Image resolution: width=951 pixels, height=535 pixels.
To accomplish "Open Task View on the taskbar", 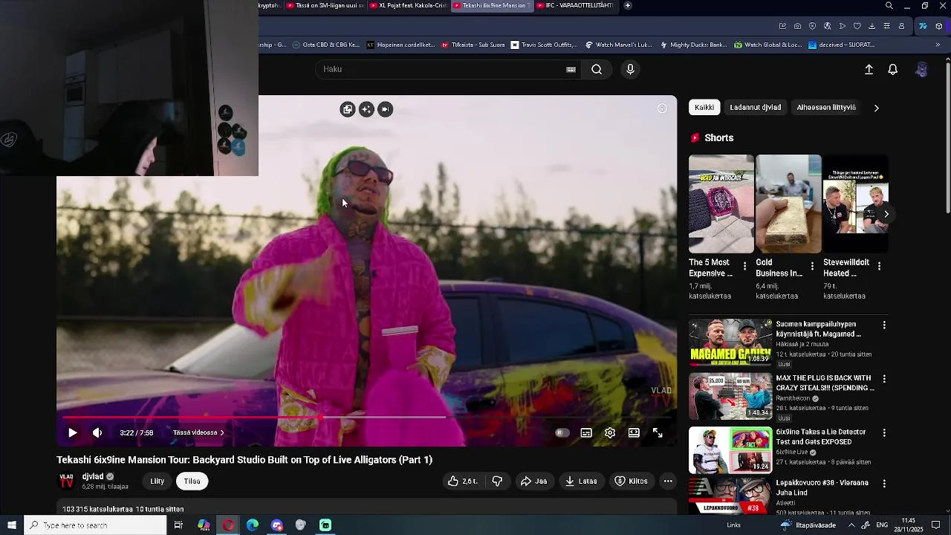I will click(x=178, y=525).
